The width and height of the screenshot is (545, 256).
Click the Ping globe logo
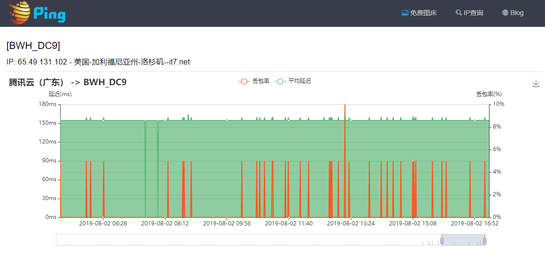tap(19, 13)
